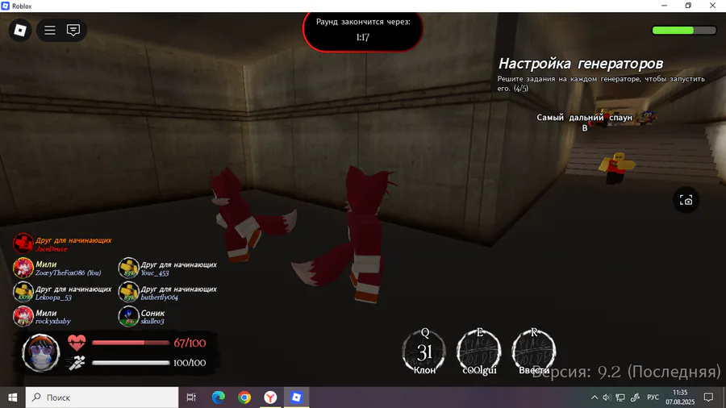Click the running stamina icon
The width and height of the screenshot is (726, 408).
(77, 363)
